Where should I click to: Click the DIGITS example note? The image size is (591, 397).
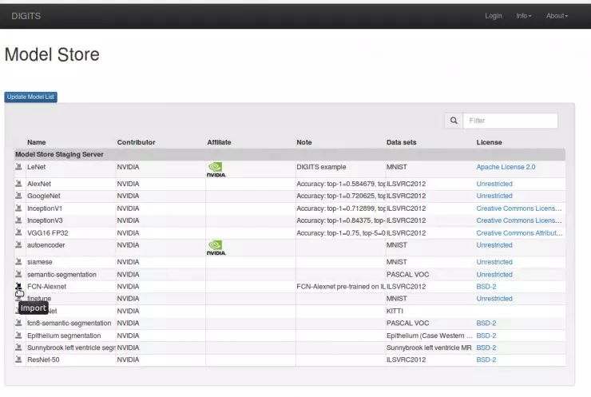[321, 167]
